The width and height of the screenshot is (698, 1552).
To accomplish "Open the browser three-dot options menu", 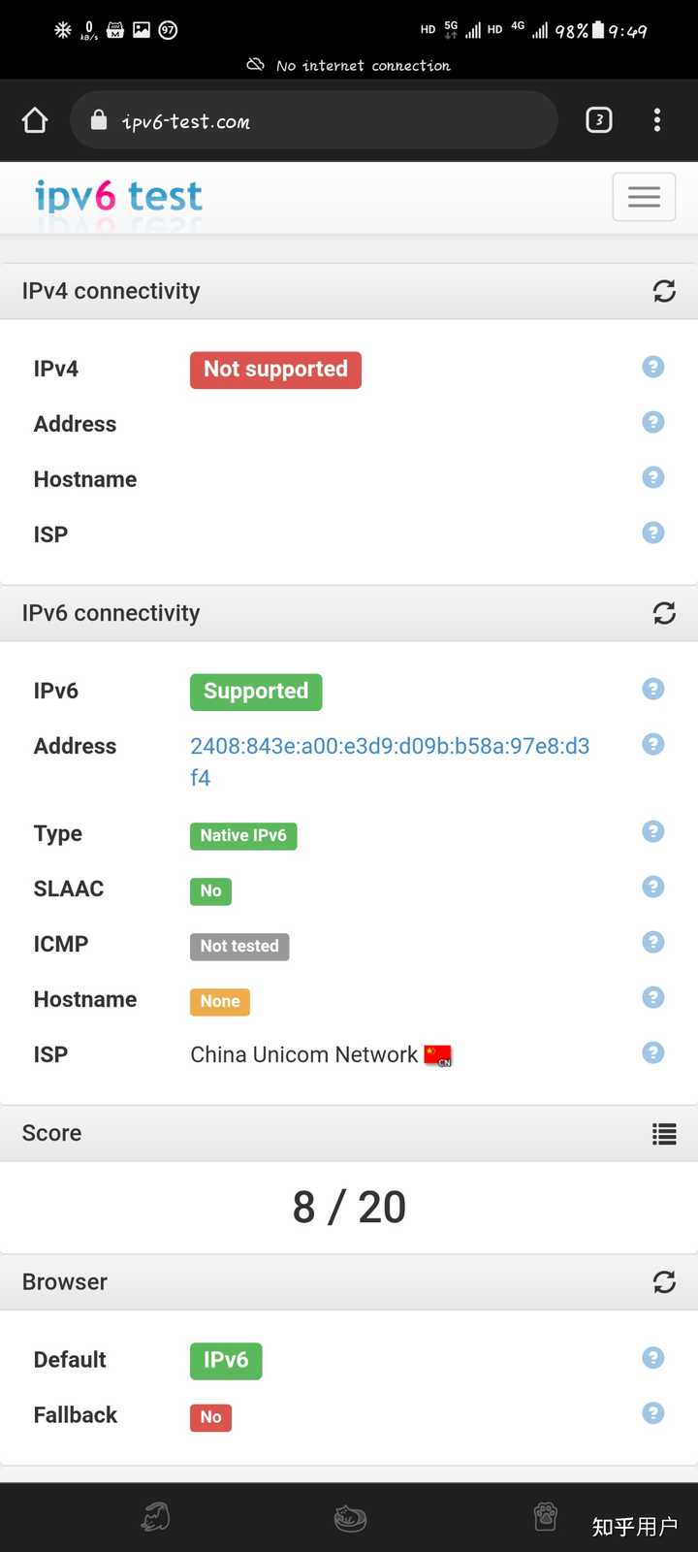I will [x=657, y=119].
